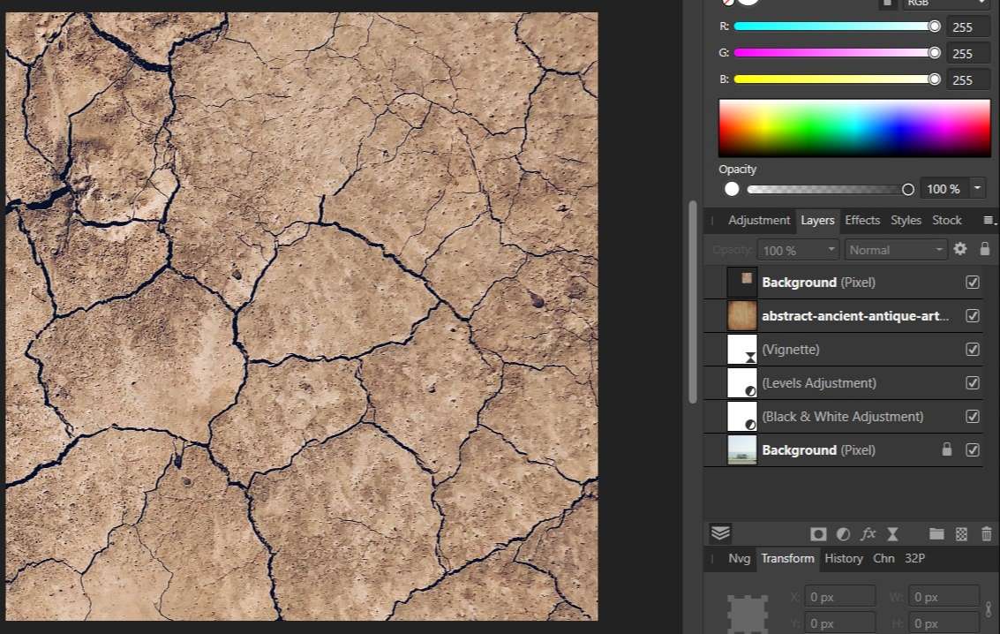Toggle Black & White Adjustment visibility
Screen dimensions: 1000x634
[x=973, y=417]
